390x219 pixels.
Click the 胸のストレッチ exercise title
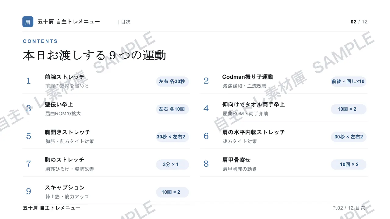65,160
